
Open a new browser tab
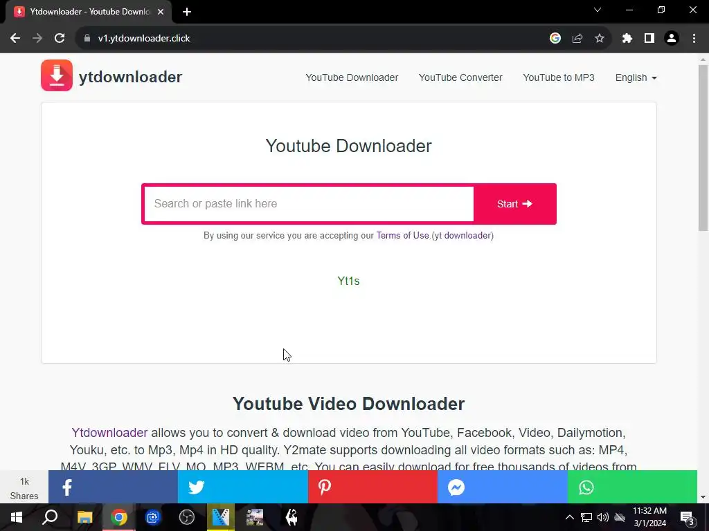pyautogui.click(x=187, y=12)
